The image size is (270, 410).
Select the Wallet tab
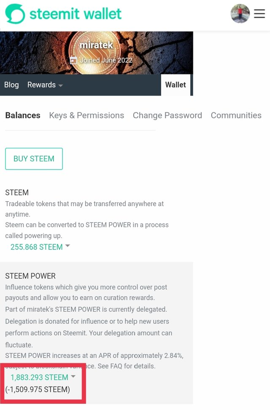[x=175, y=85]
